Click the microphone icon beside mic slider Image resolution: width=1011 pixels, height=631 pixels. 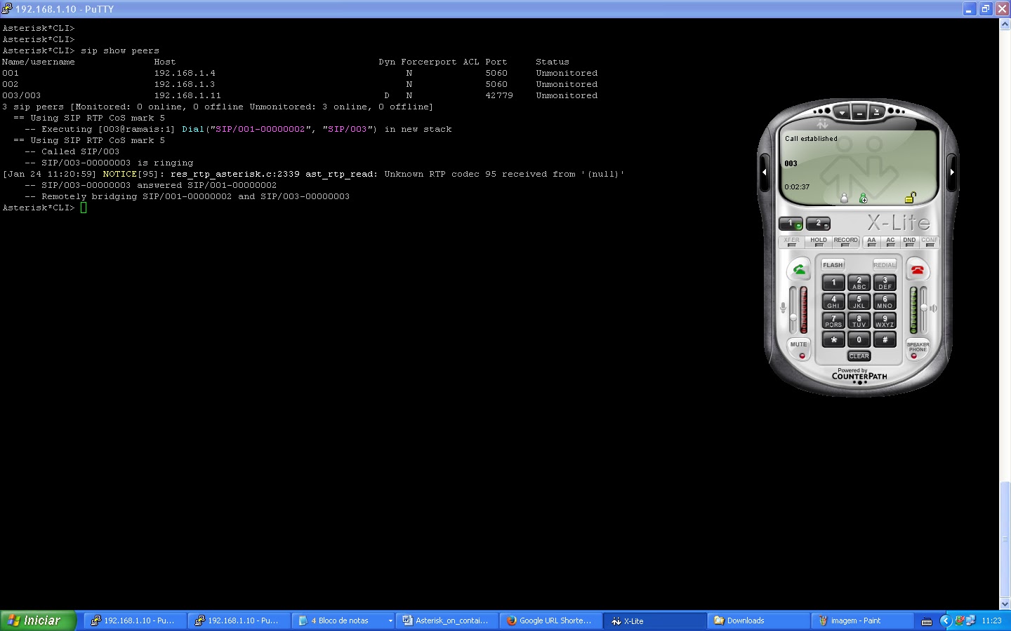click(783, 307)
